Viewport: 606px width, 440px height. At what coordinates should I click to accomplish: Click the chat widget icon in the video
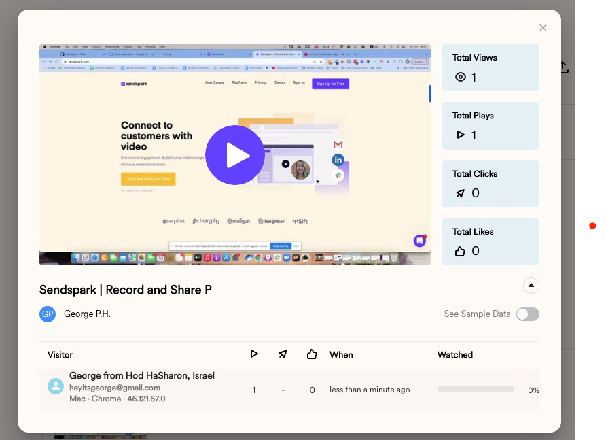[x=419, y=241]
